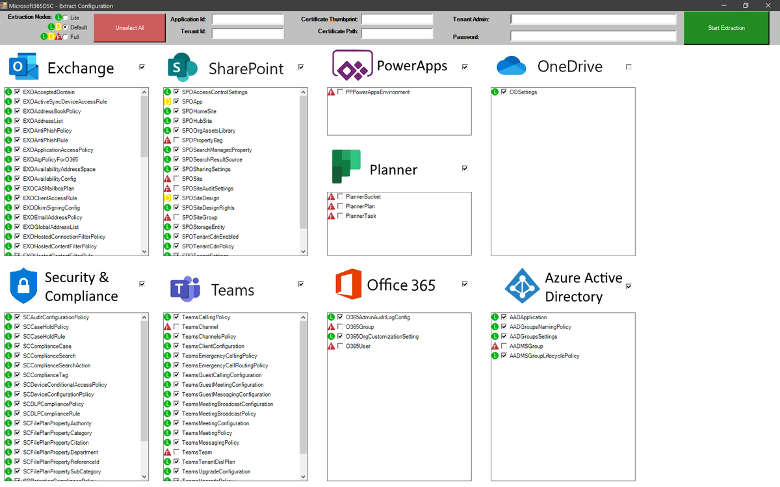The width and height of the screenshot is (780, 487).
Task: Click the red F icon beside SPOPropertyBag
Action: pos(168,140)
